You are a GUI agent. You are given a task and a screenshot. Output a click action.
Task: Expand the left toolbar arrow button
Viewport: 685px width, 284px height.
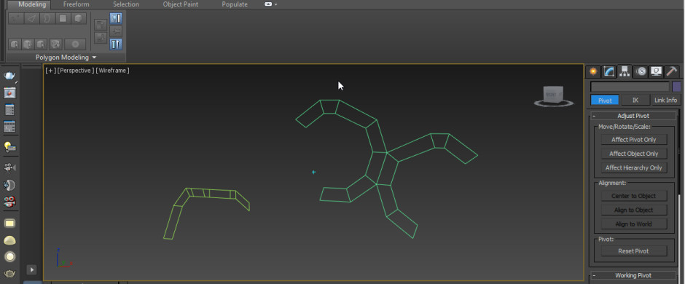[x=31, y=270]
